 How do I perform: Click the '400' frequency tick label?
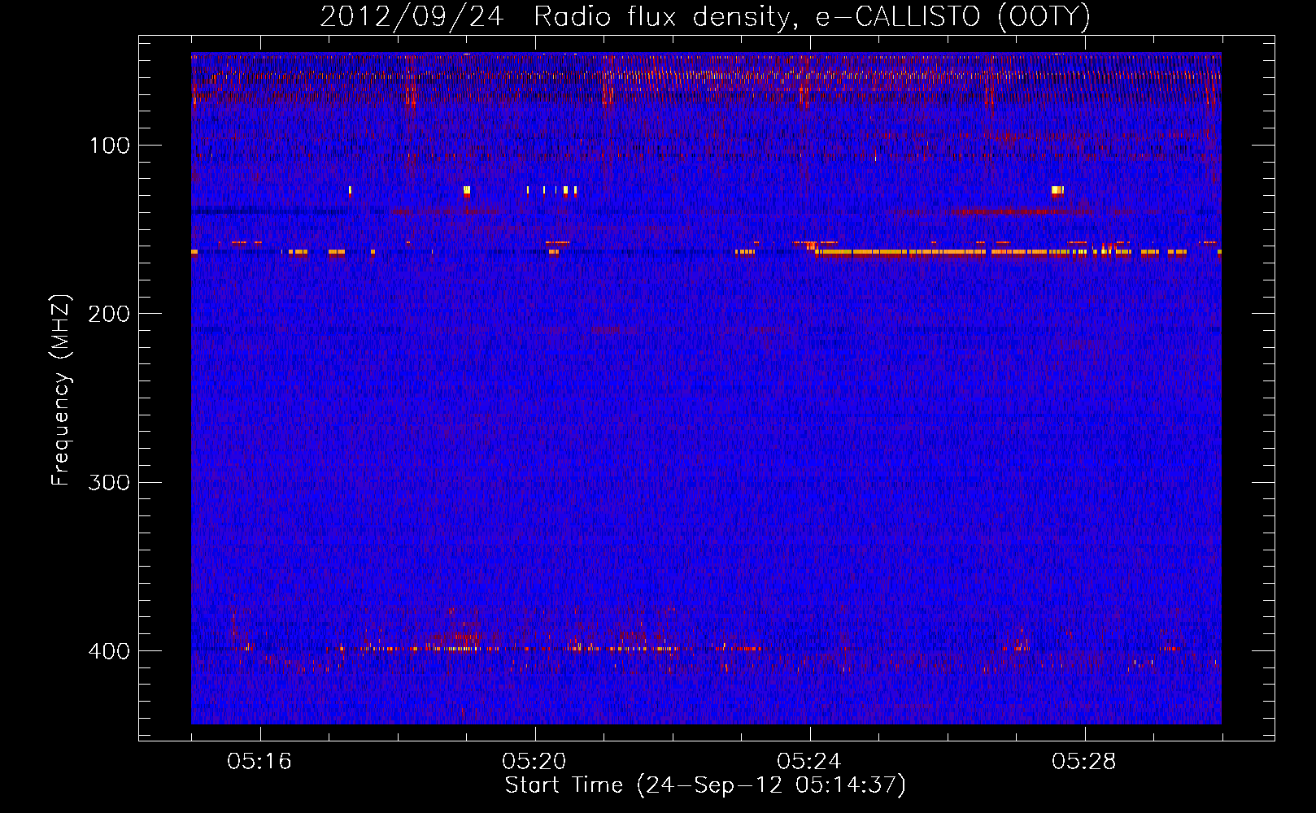click(110, 651)
